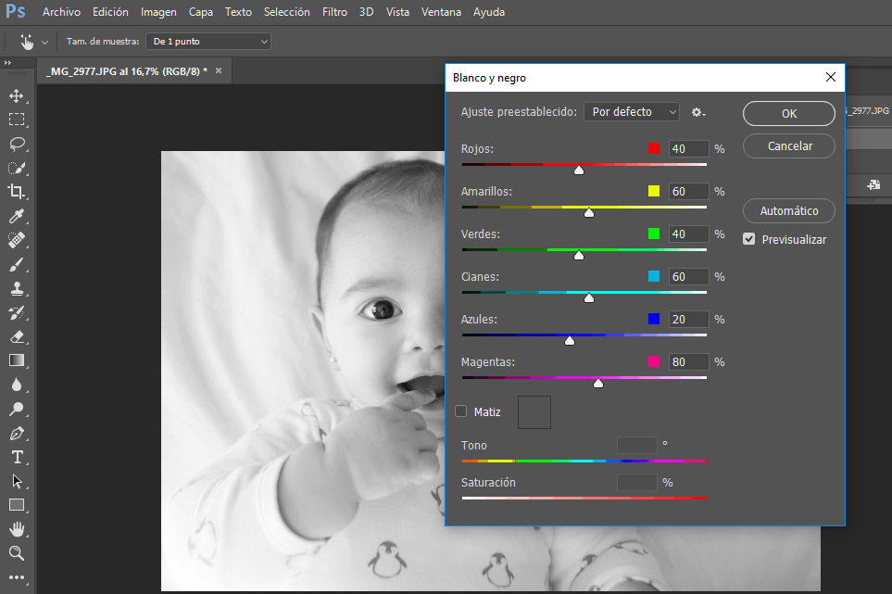Open the Edición menu
892x594 pixels.
[x=110, y=12]
